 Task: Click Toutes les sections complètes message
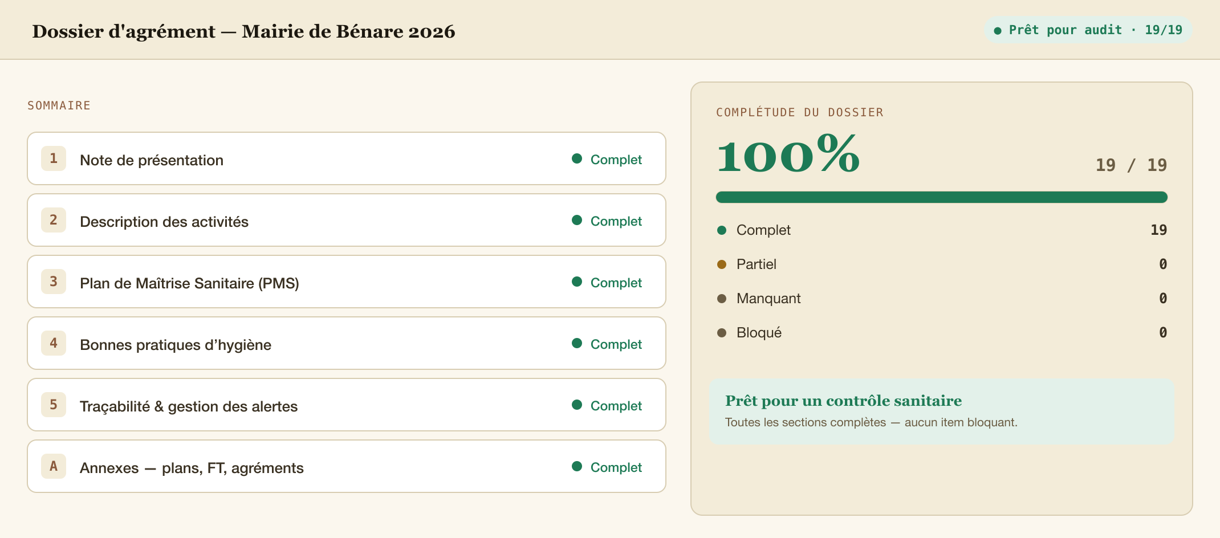point(871,422)
